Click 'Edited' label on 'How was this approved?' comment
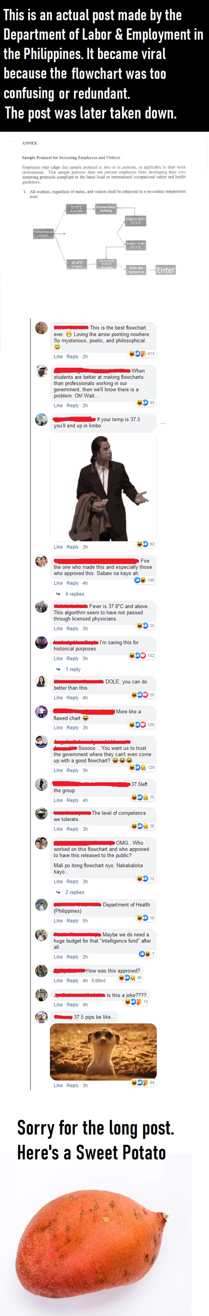The image size is (209, 1316). pos(99,980)
